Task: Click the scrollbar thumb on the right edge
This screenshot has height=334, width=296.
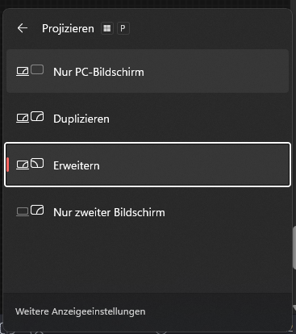Action: coord(294,247)
